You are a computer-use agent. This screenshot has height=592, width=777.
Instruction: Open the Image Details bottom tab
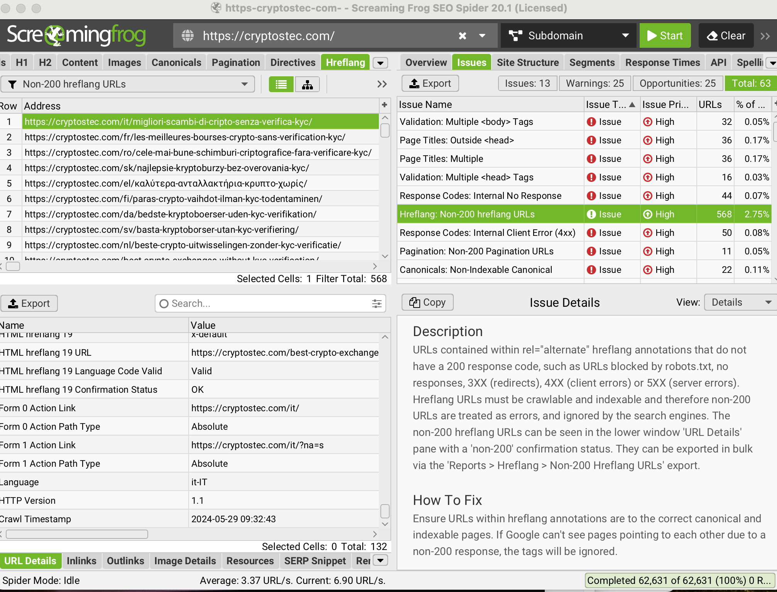pos(185,561)
